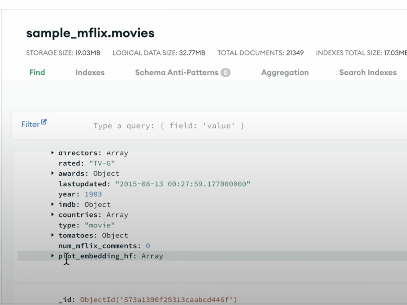Open the Indexes tab
407x305 pixels.
point(90,72)
